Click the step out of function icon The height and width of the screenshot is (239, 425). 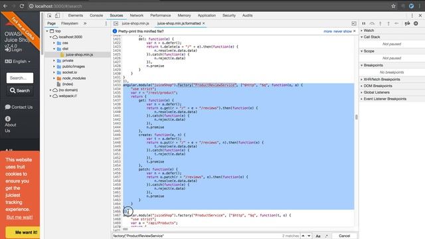[x=388, y=24]
